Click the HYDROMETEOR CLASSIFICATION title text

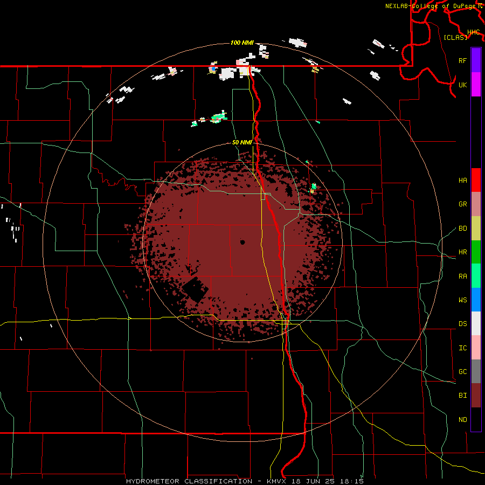(x=189, y=481)
